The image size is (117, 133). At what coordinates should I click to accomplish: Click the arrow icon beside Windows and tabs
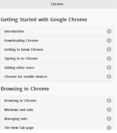coord(109,110)
